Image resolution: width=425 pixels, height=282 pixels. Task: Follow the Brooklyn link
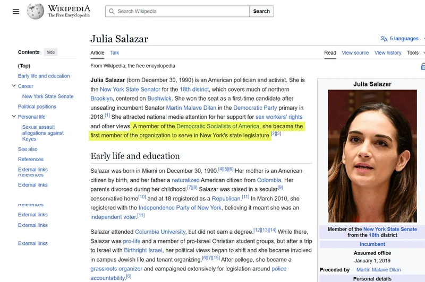(x=101, y=99)
